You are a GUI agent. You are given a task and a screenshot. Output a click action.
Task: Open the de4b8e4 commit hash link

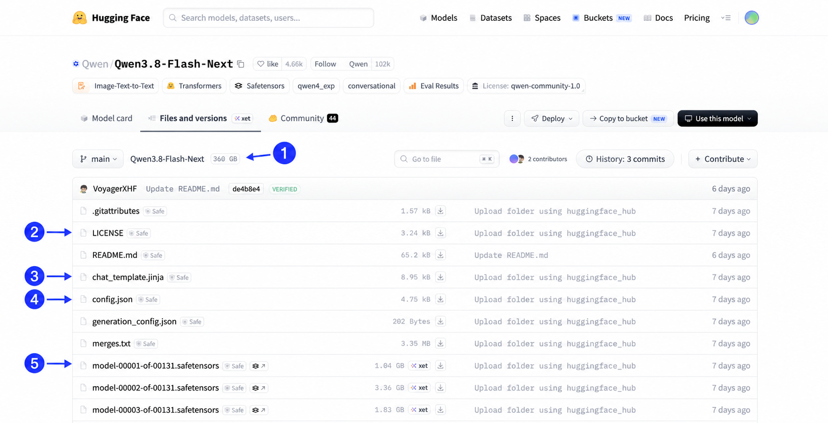click(x=246, y=189)
